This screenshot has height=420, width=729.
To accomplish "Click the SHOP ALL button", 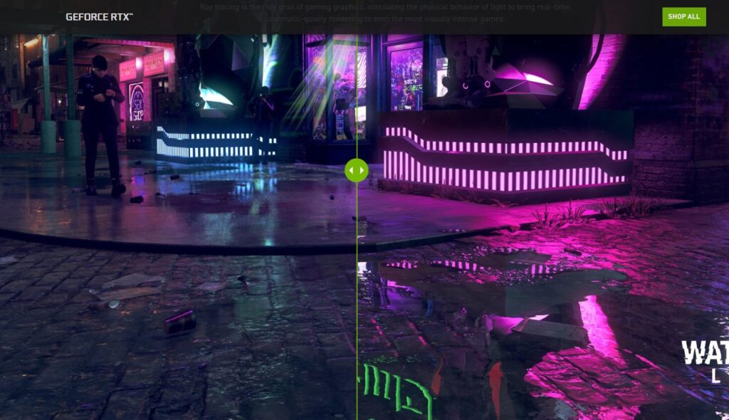I will pyautogui.click(x=683, y=16).
